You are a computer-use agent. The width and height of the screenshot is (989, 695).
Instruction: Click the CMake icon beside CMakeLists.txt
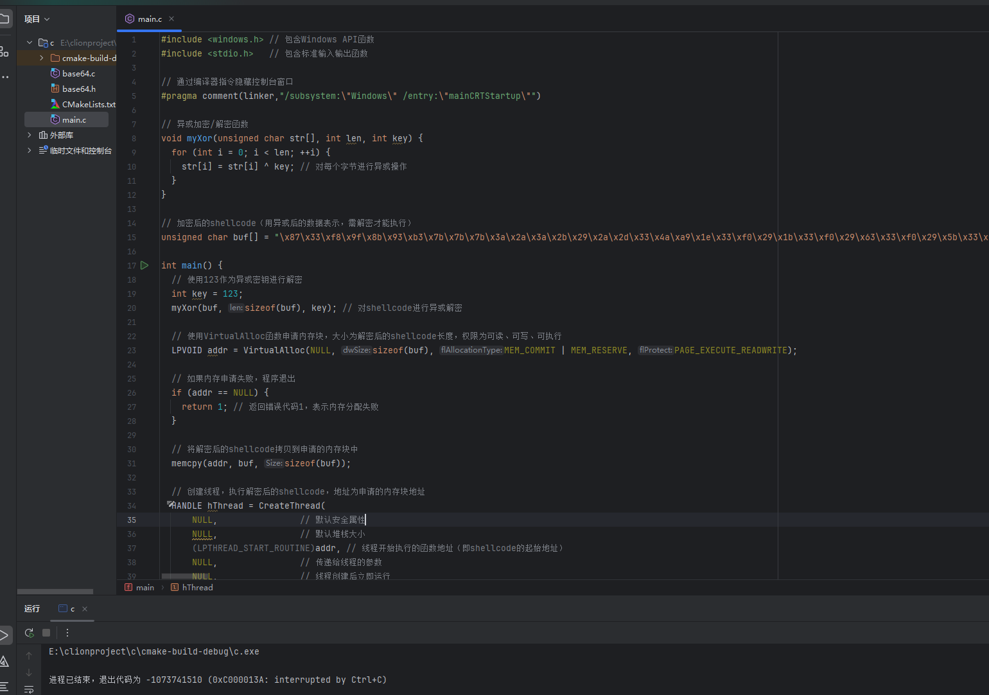click(55, 104)
